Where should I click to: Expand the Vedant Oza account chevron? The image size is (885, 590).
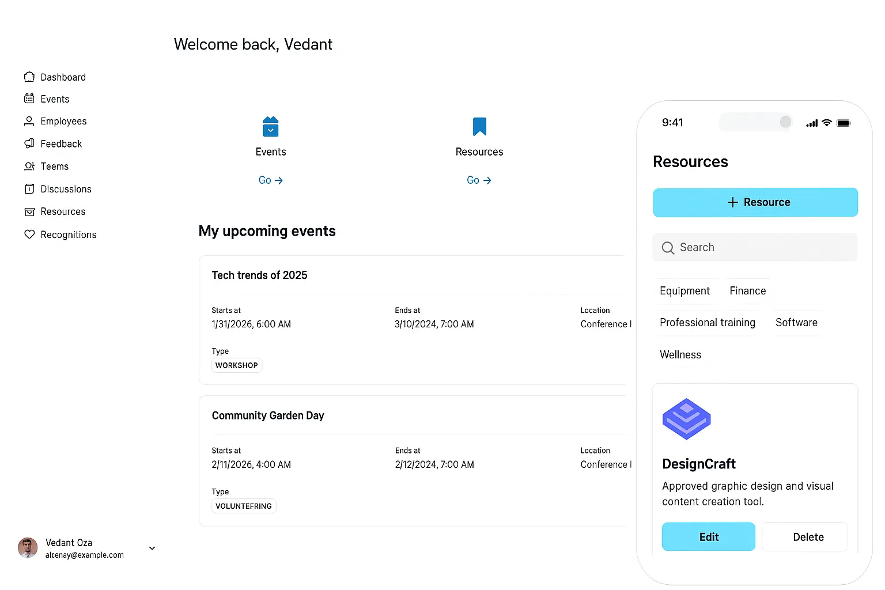point(152,548)
